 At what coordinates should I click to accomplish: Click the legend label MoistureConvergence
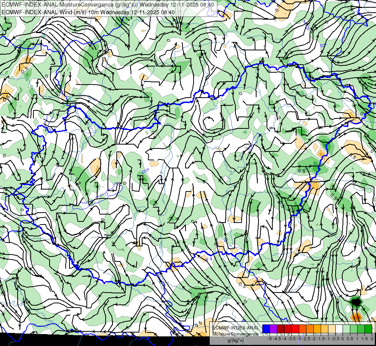(x=235, y=334)
